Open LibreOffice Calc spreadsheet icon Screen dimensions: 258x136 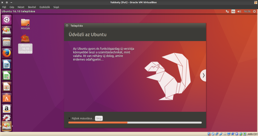click(x=7, y=75)
